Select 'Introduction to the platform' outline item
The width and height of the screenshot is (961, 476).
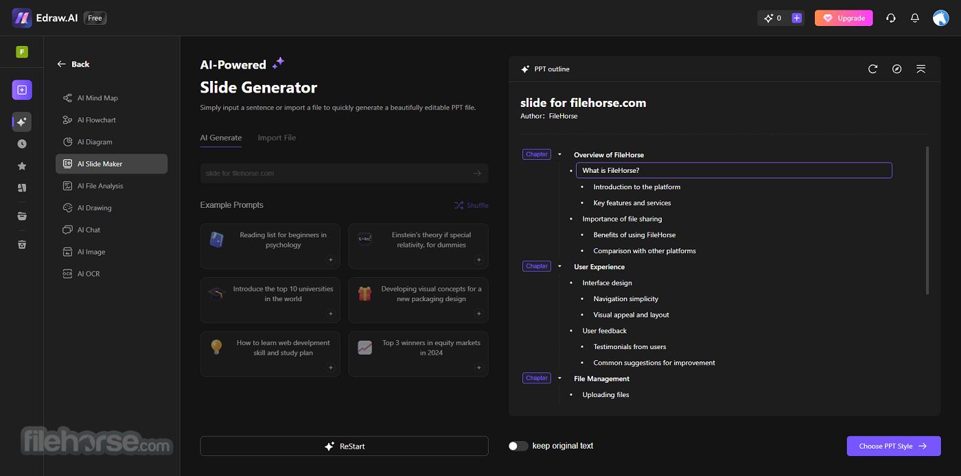(x=637, y=187)
